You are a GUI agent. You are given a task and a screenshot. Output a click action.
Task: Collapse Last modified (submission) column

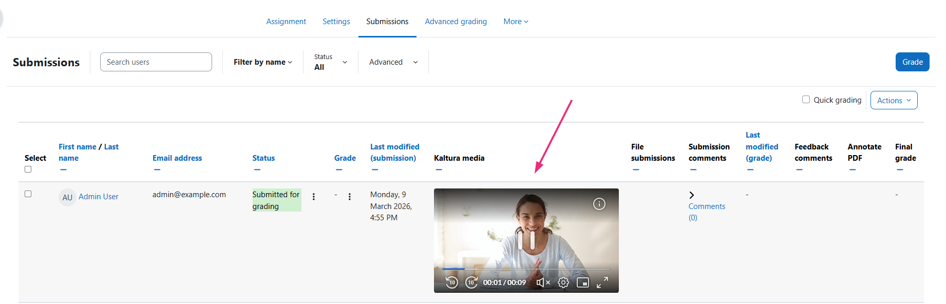click(375, 169)
